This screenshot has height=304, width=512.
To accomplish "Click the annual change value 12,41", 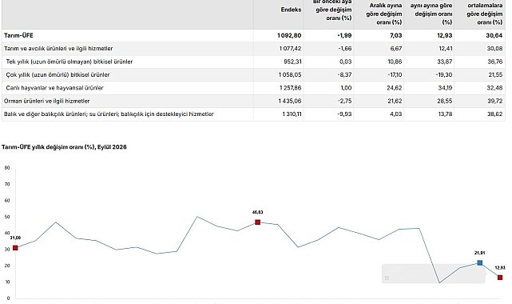I will [446, 48].
